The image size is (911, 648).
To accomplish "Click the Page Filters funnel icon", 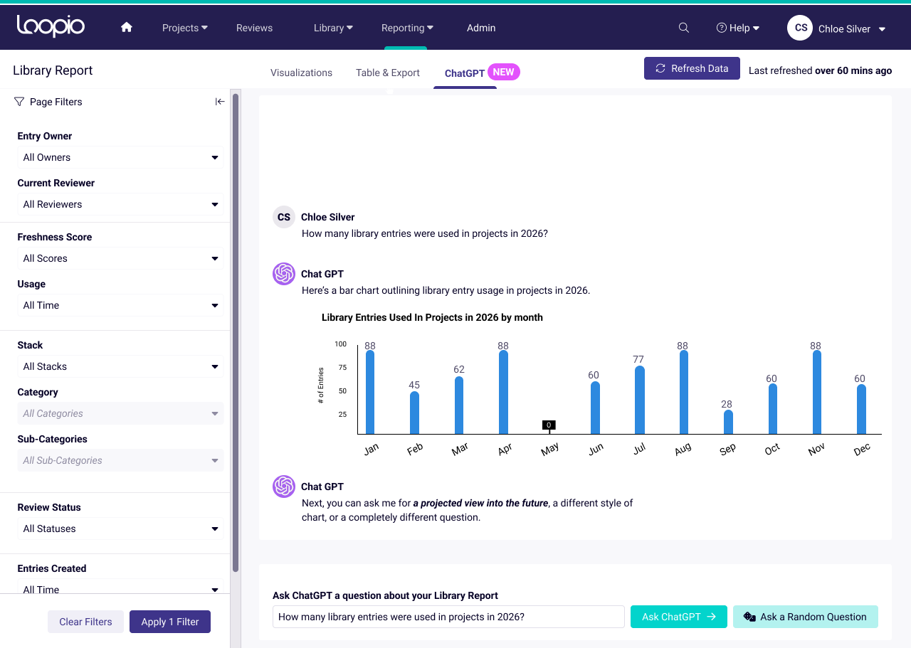I will pyautogui.click(x=19, y=102).
